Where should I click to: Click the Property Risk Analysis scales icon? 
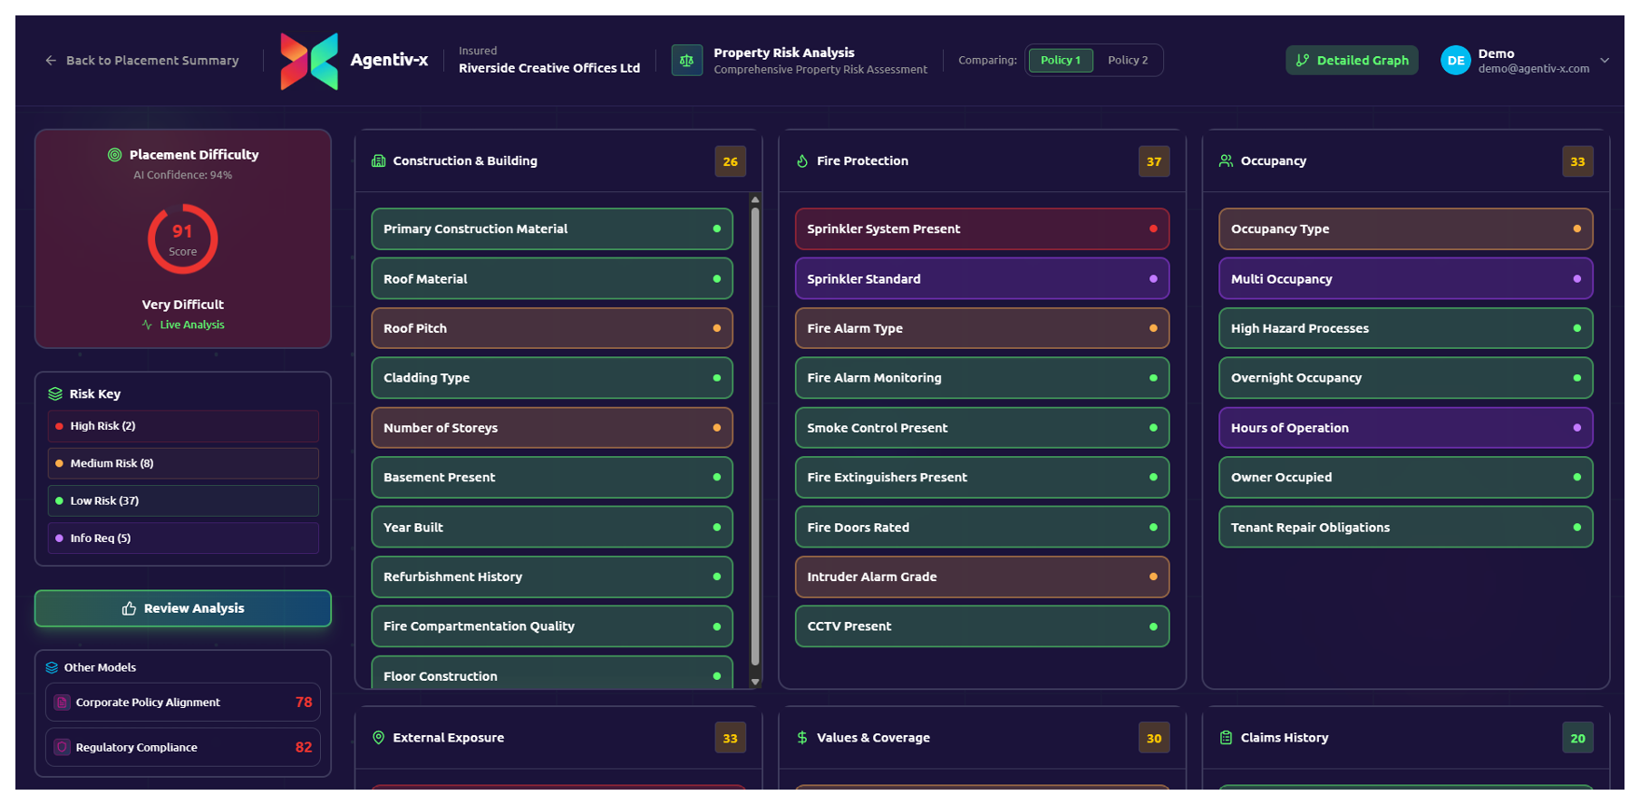pyautogui.click(x=686, y=61)
